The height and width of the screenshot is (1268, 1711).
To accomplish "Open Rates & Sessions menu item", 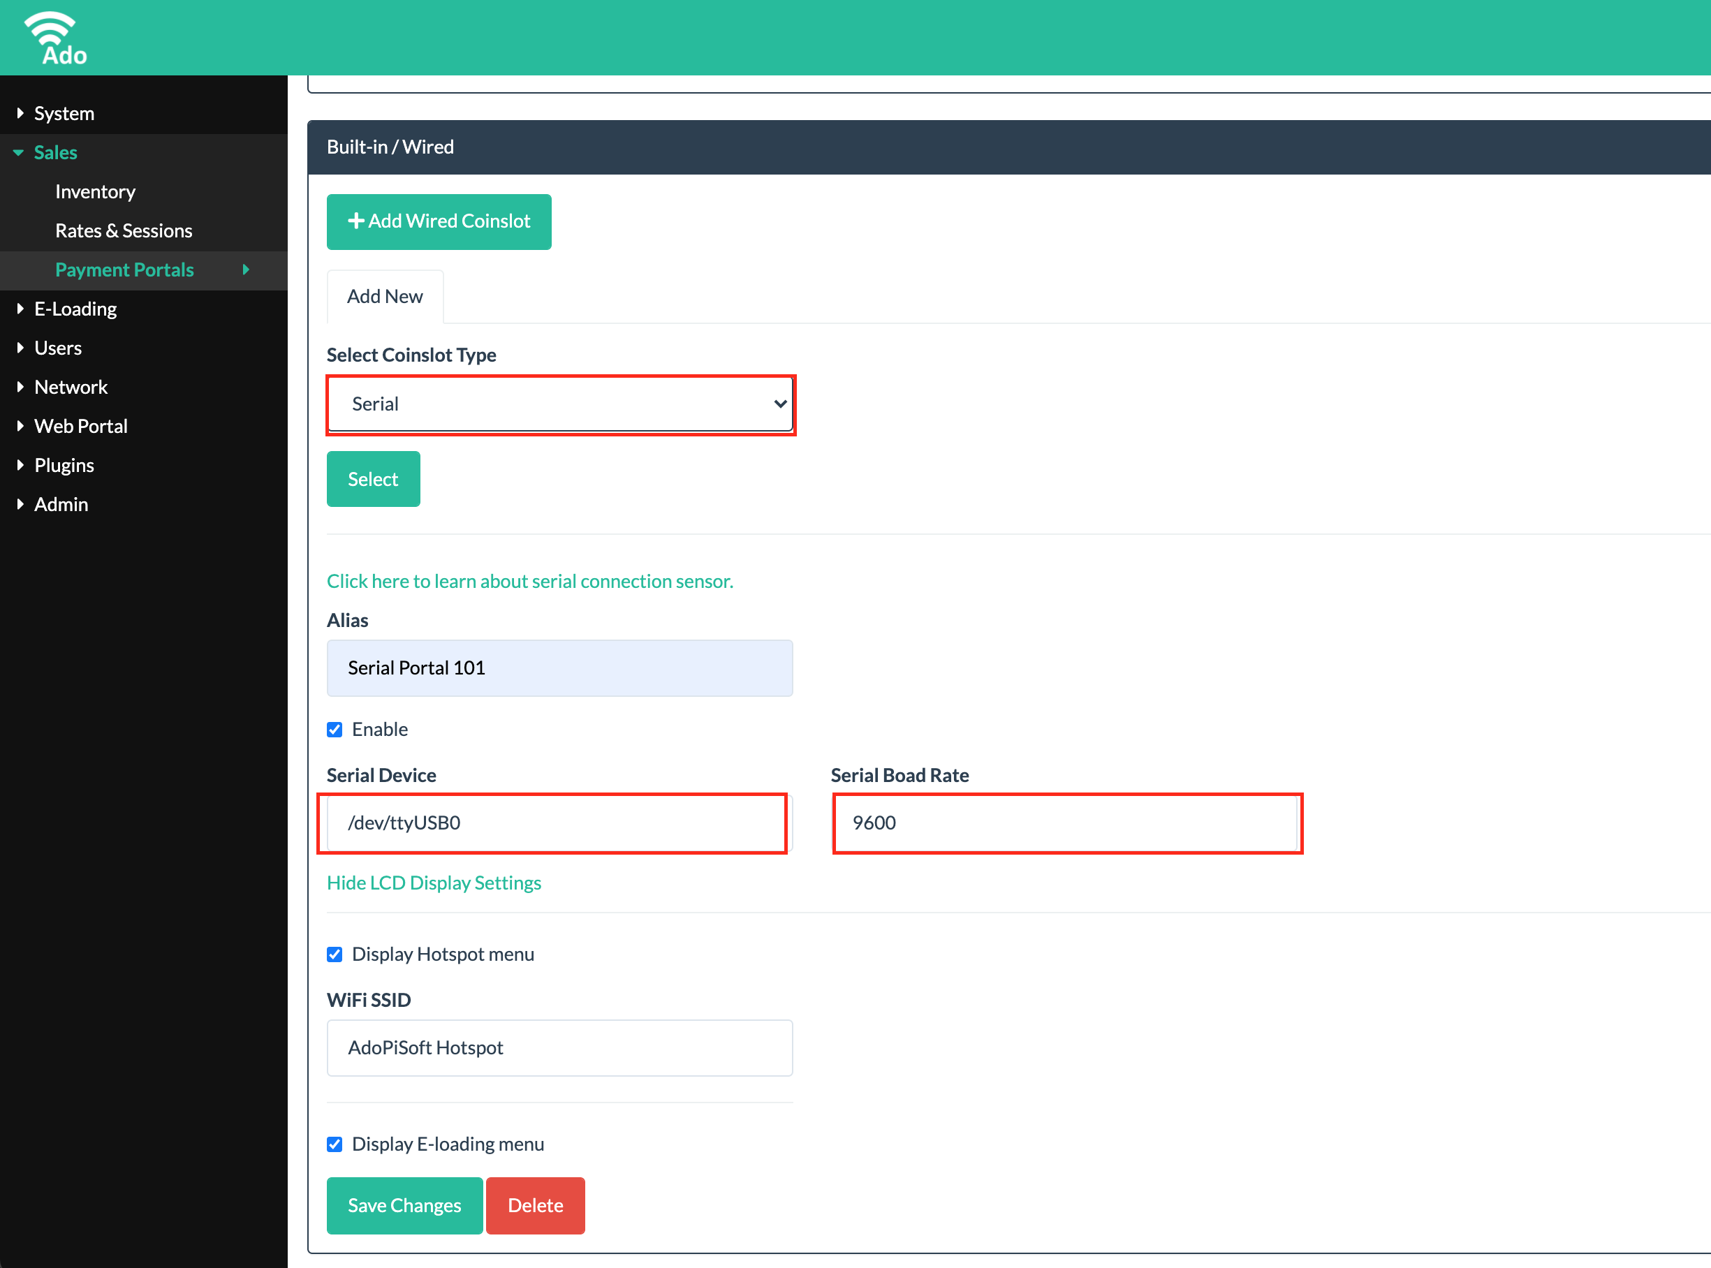I will point(125,230).
